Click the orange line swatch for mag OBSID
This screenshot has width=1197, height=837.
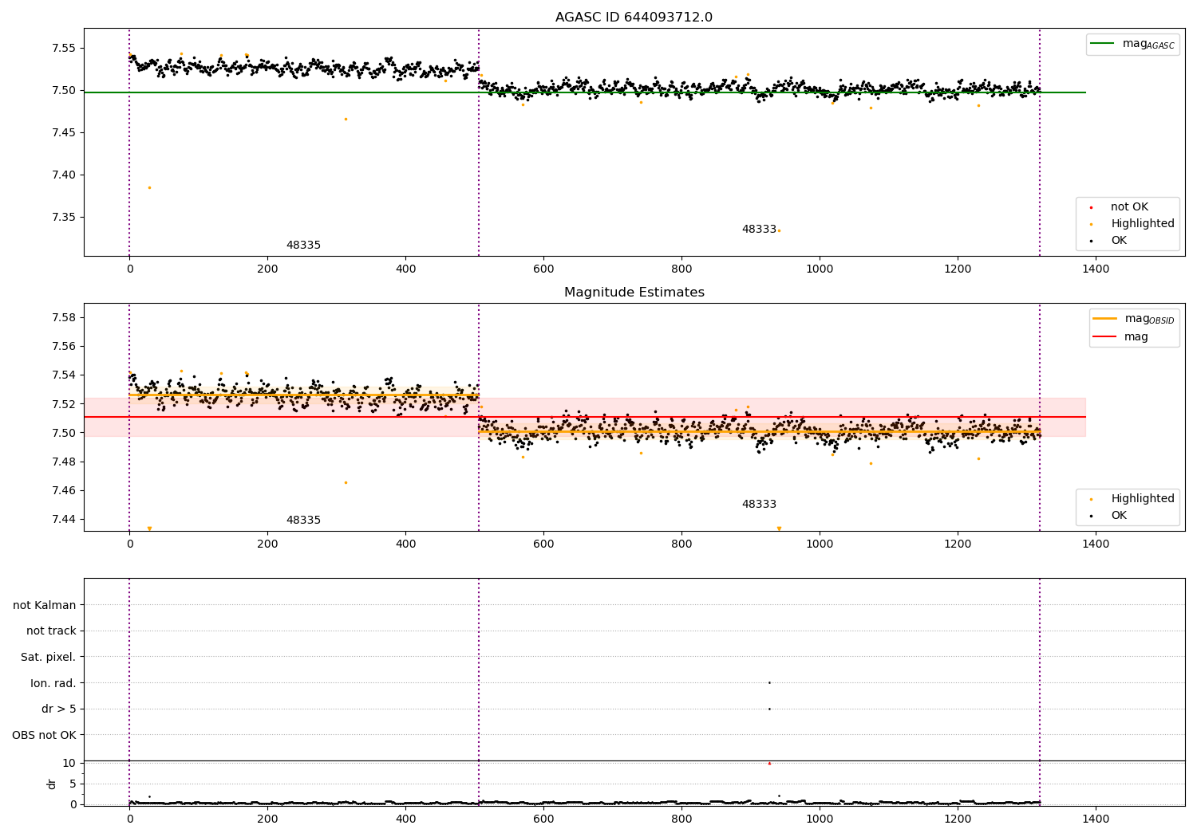[1104, 319]
